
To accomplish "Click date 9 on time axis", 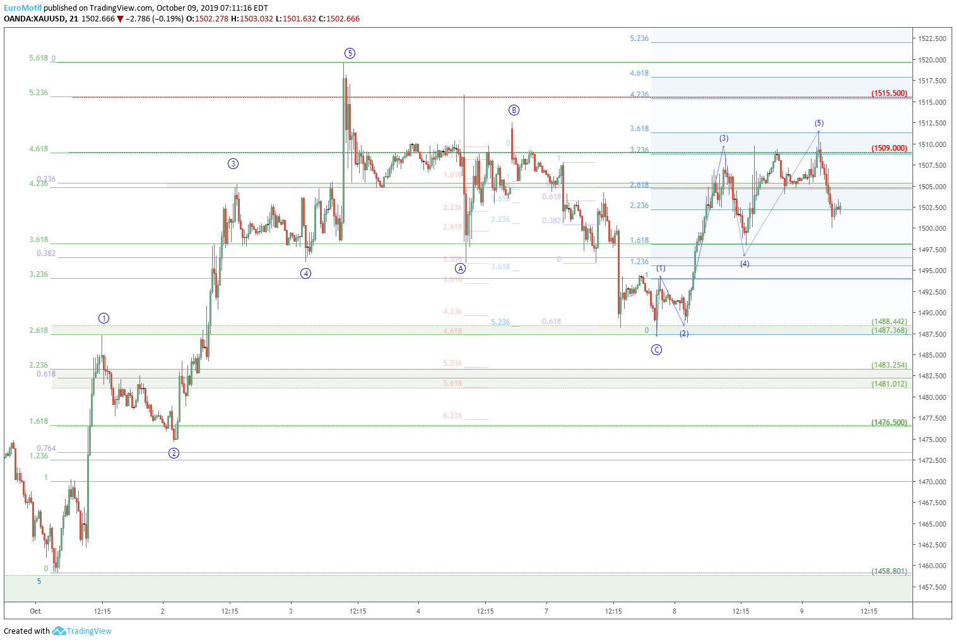I will pyautogui.click(x=802, y=611).
